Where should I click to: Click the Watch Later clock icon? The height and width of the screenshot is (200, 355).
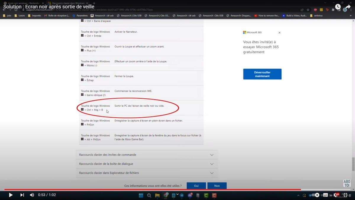(338, 7)
